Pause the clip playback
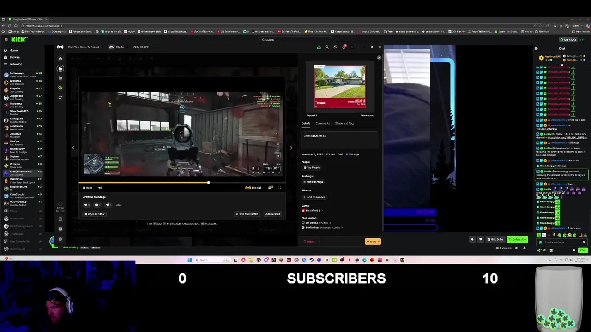The height and width of the screenshot is (332, 591). (84, 188)
